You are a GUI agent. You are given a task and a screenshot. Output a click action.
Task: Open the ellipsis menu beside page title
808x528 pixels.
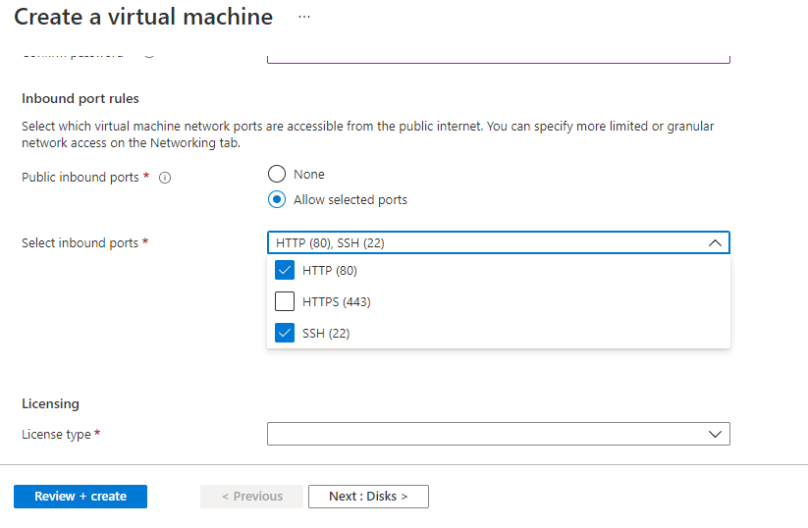pyautogui.click(x=304, y=17)
